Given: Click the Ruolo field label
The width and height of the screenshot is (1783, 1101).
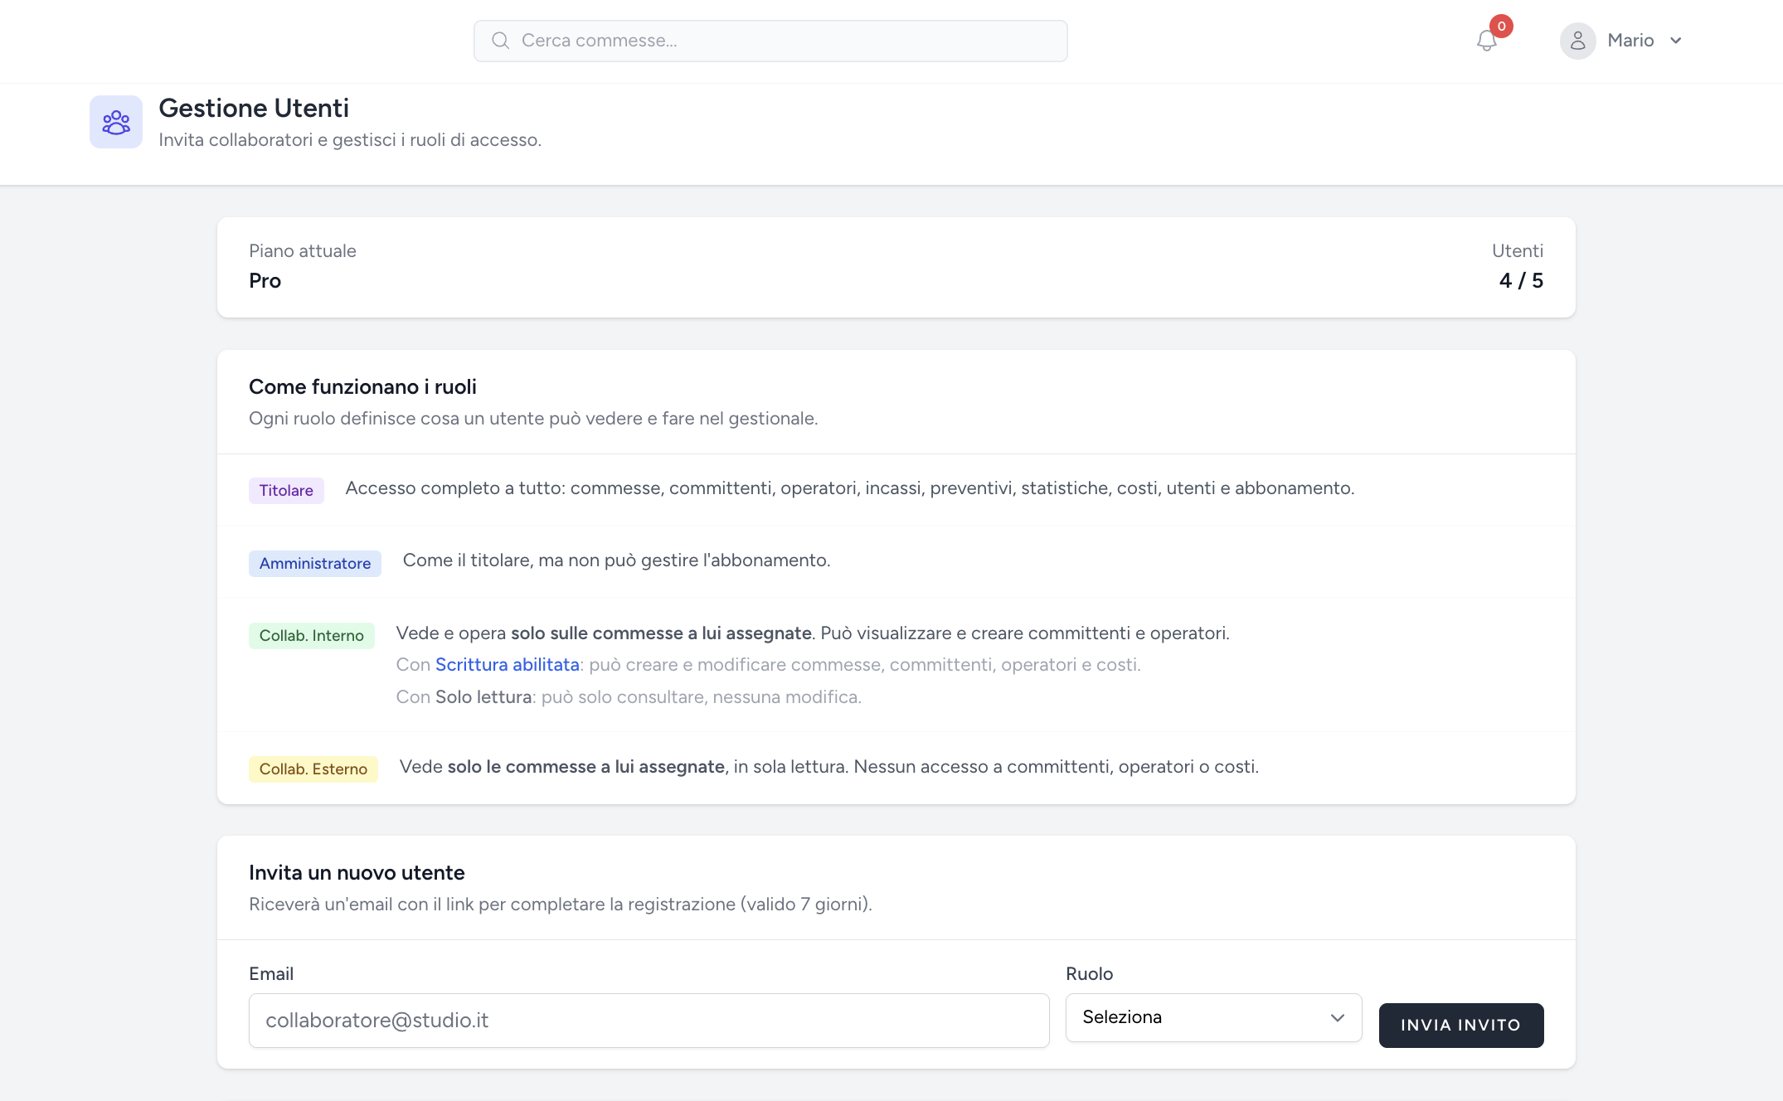Looking at the screenshot, I should pyautogui.click(x=1089, y=974).
